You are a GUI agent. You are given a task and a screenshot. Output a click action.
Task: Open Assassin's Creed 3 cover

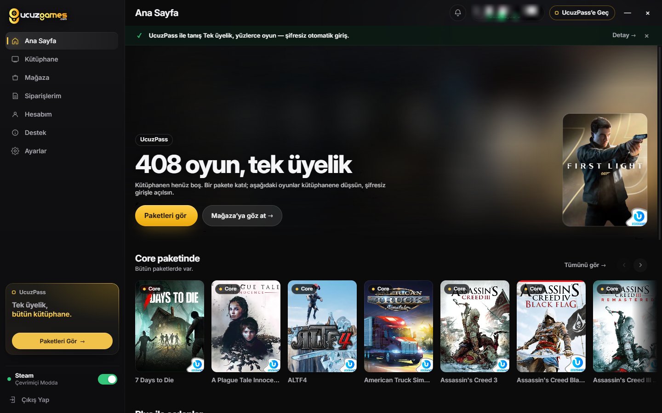[475, 326]
